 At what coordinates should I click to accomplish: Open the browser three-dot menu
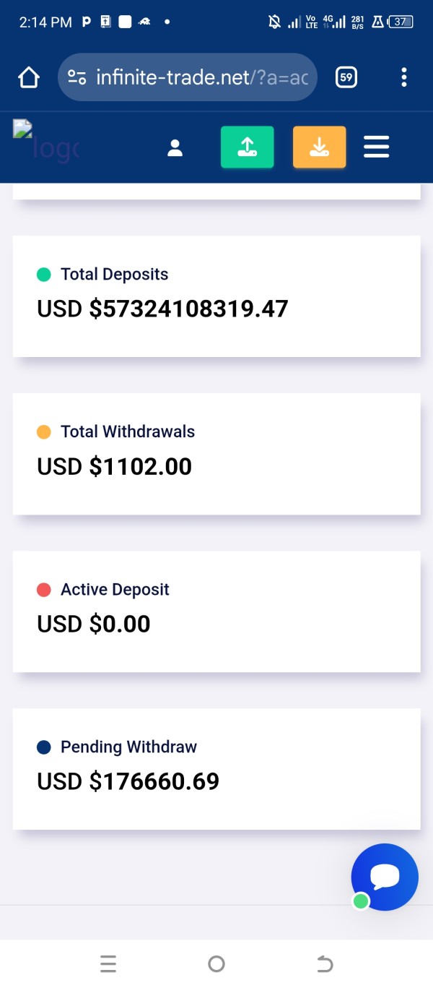403,77
